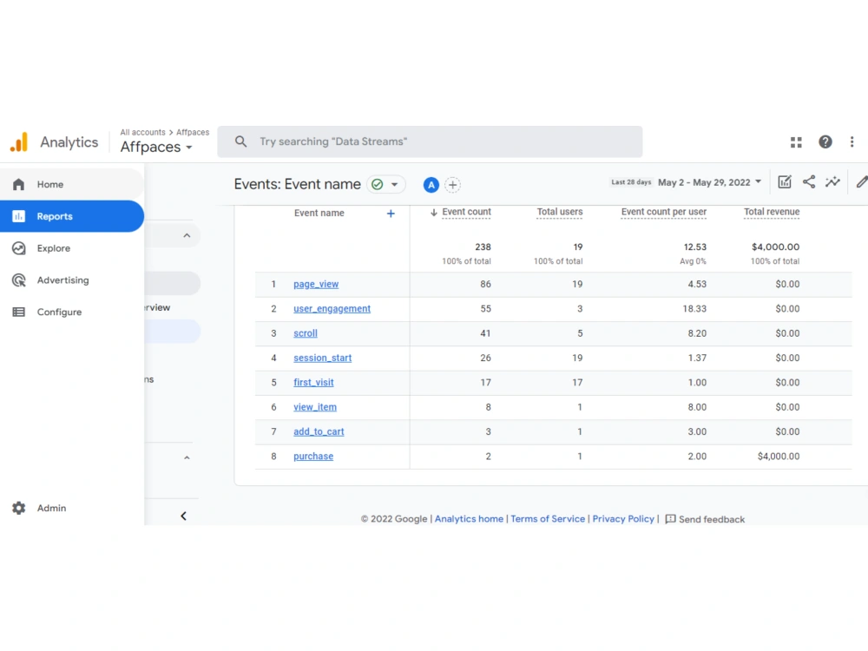This screenshot has width=868, height=651.
Task: Collapse the left navigation with the chevron
Action: pyautogui.click(x=183, y=515)
